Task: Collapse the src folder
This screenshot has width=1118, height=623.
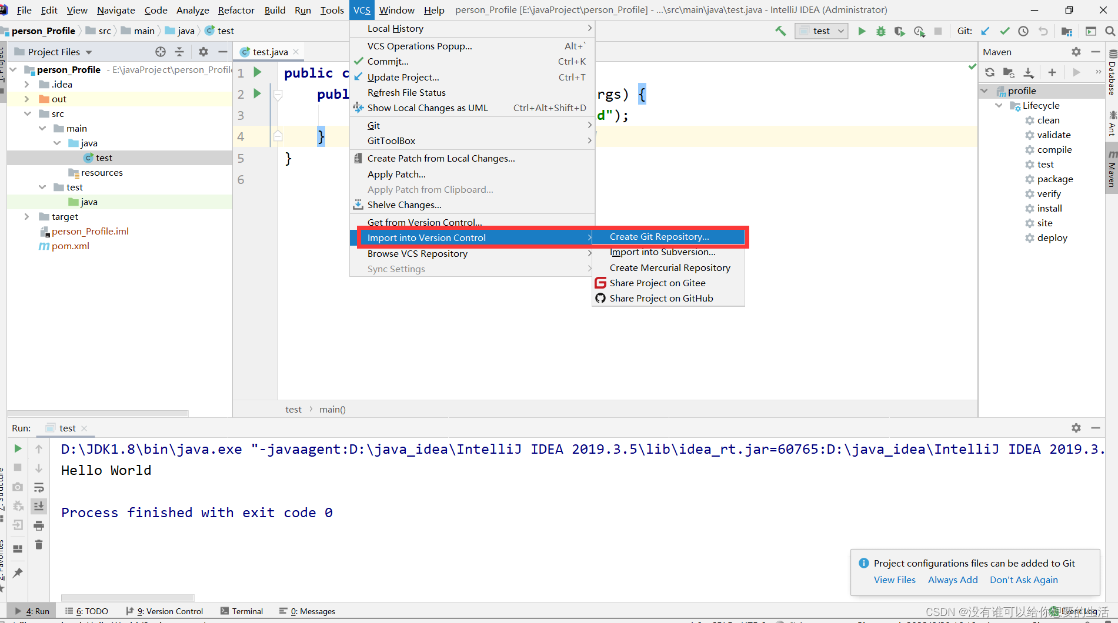Action: pos(28,113)
